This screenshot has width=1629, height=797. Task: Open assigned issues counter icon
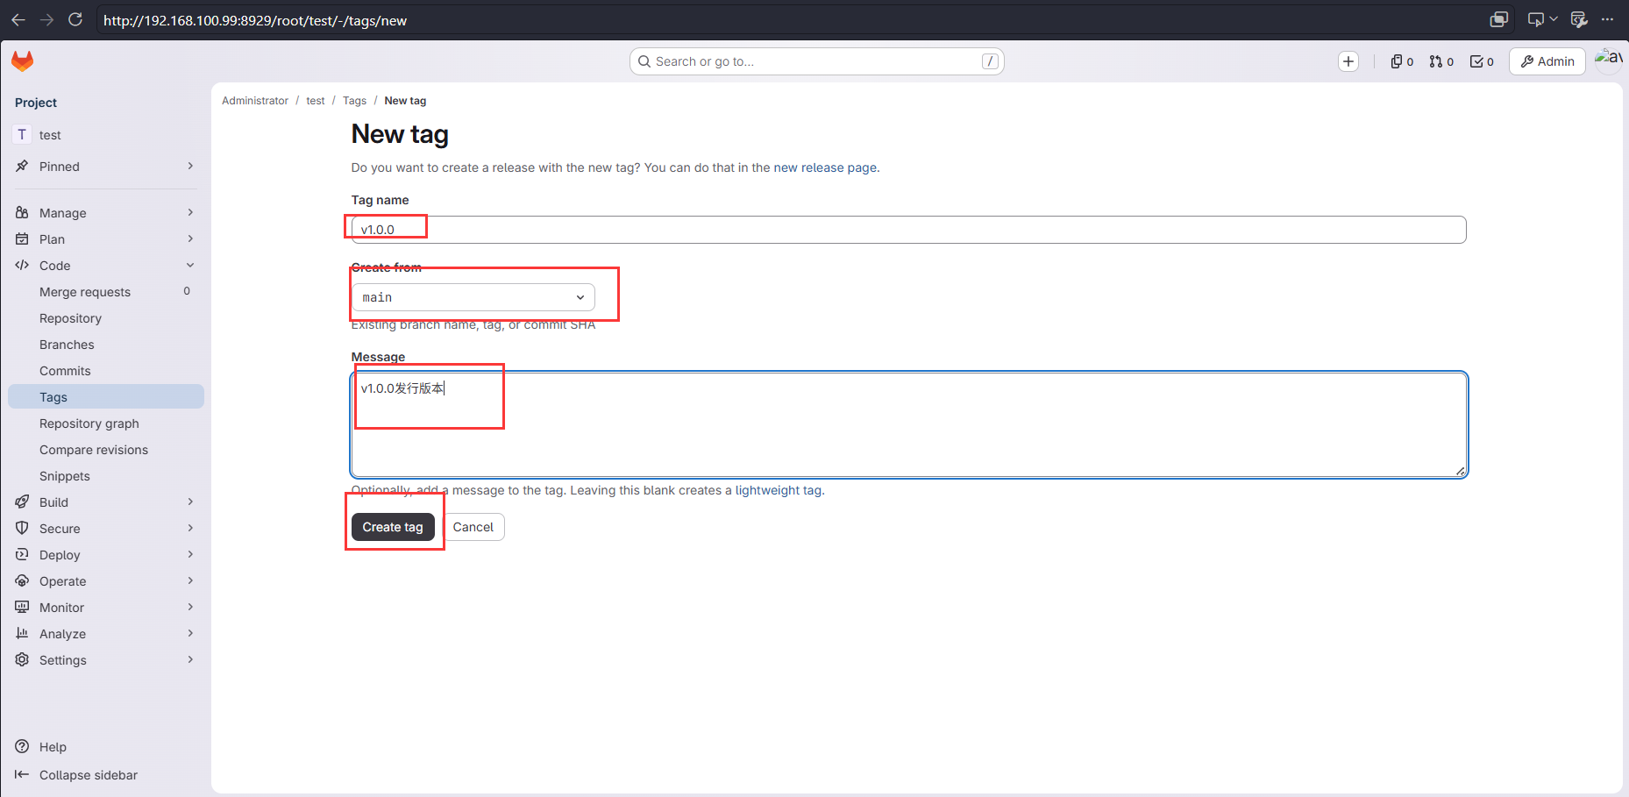[1402, 61]
